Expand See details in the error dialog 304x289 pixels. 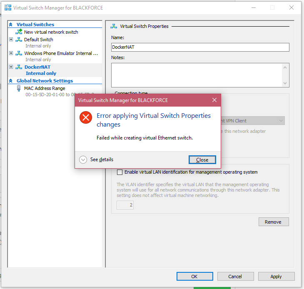pos(83,160)
